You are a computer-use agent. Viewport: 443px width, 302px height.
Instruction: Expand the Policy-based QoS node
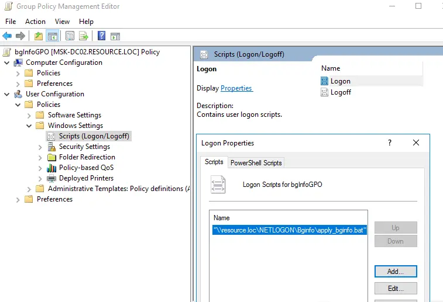click(x=40, y=168)
